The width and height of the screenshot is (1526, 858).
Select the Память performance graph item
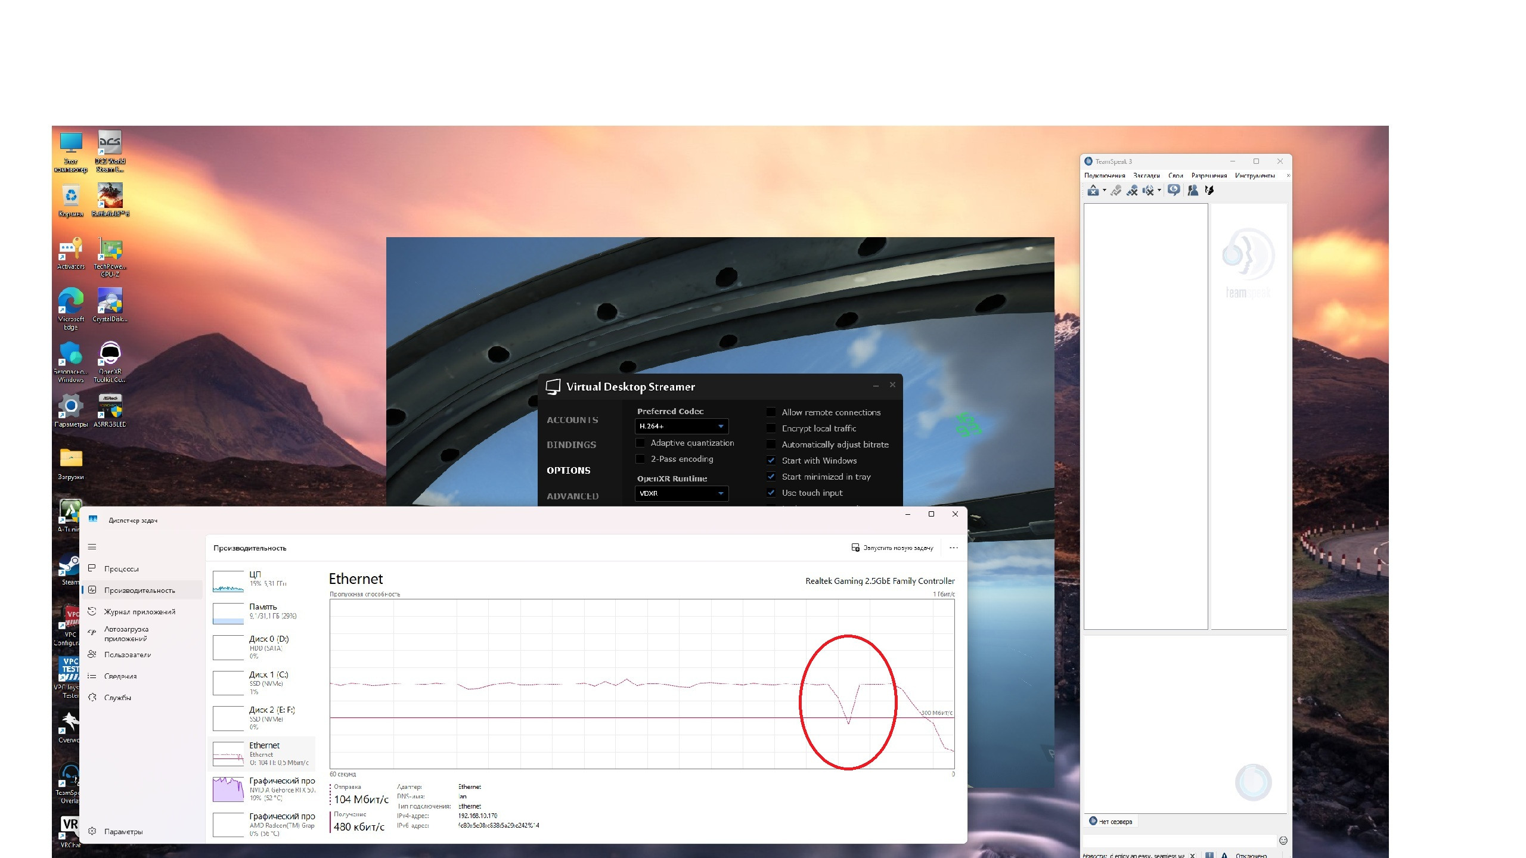[x=262, y=611]
